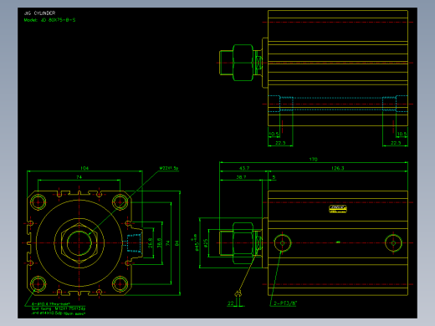Select the 38.6 vertical dimension

pyautogui.click(x=159, y=243)
